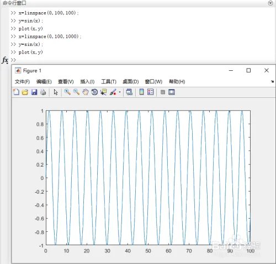Close the Figure 1 window

coord(267,70)
